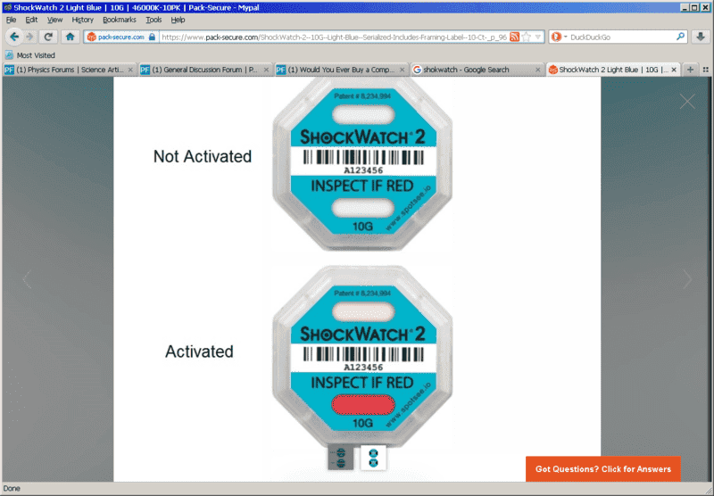Viewport: 714px width, 496px height.
Task: Close the General Discussion Forum tab
Action: click(x=266, y=70)
